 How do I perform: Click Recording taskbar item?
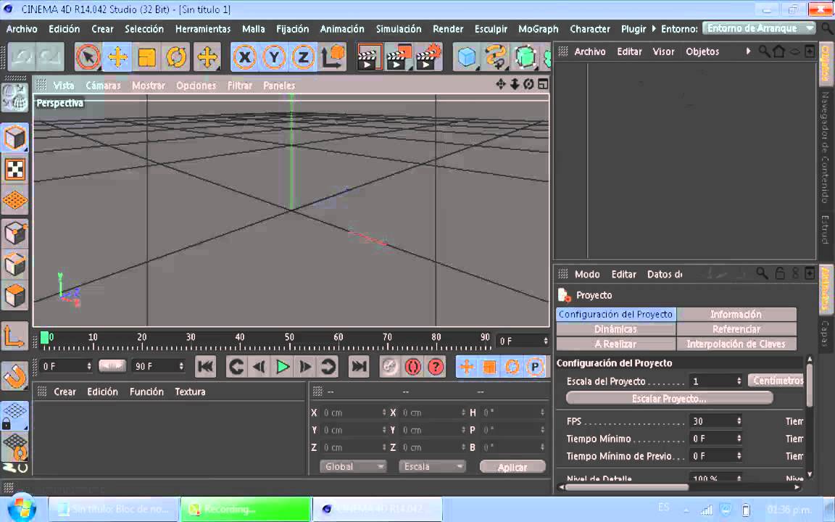click(246, 509)
